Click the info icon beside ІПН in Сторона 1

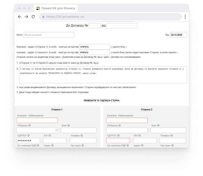tap(50, 135)
